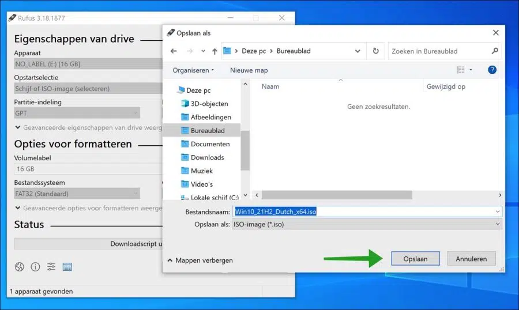Open the language globe icon in Rufus
The width and height of the screenshot is (519, 310).
tap(20, 267)
